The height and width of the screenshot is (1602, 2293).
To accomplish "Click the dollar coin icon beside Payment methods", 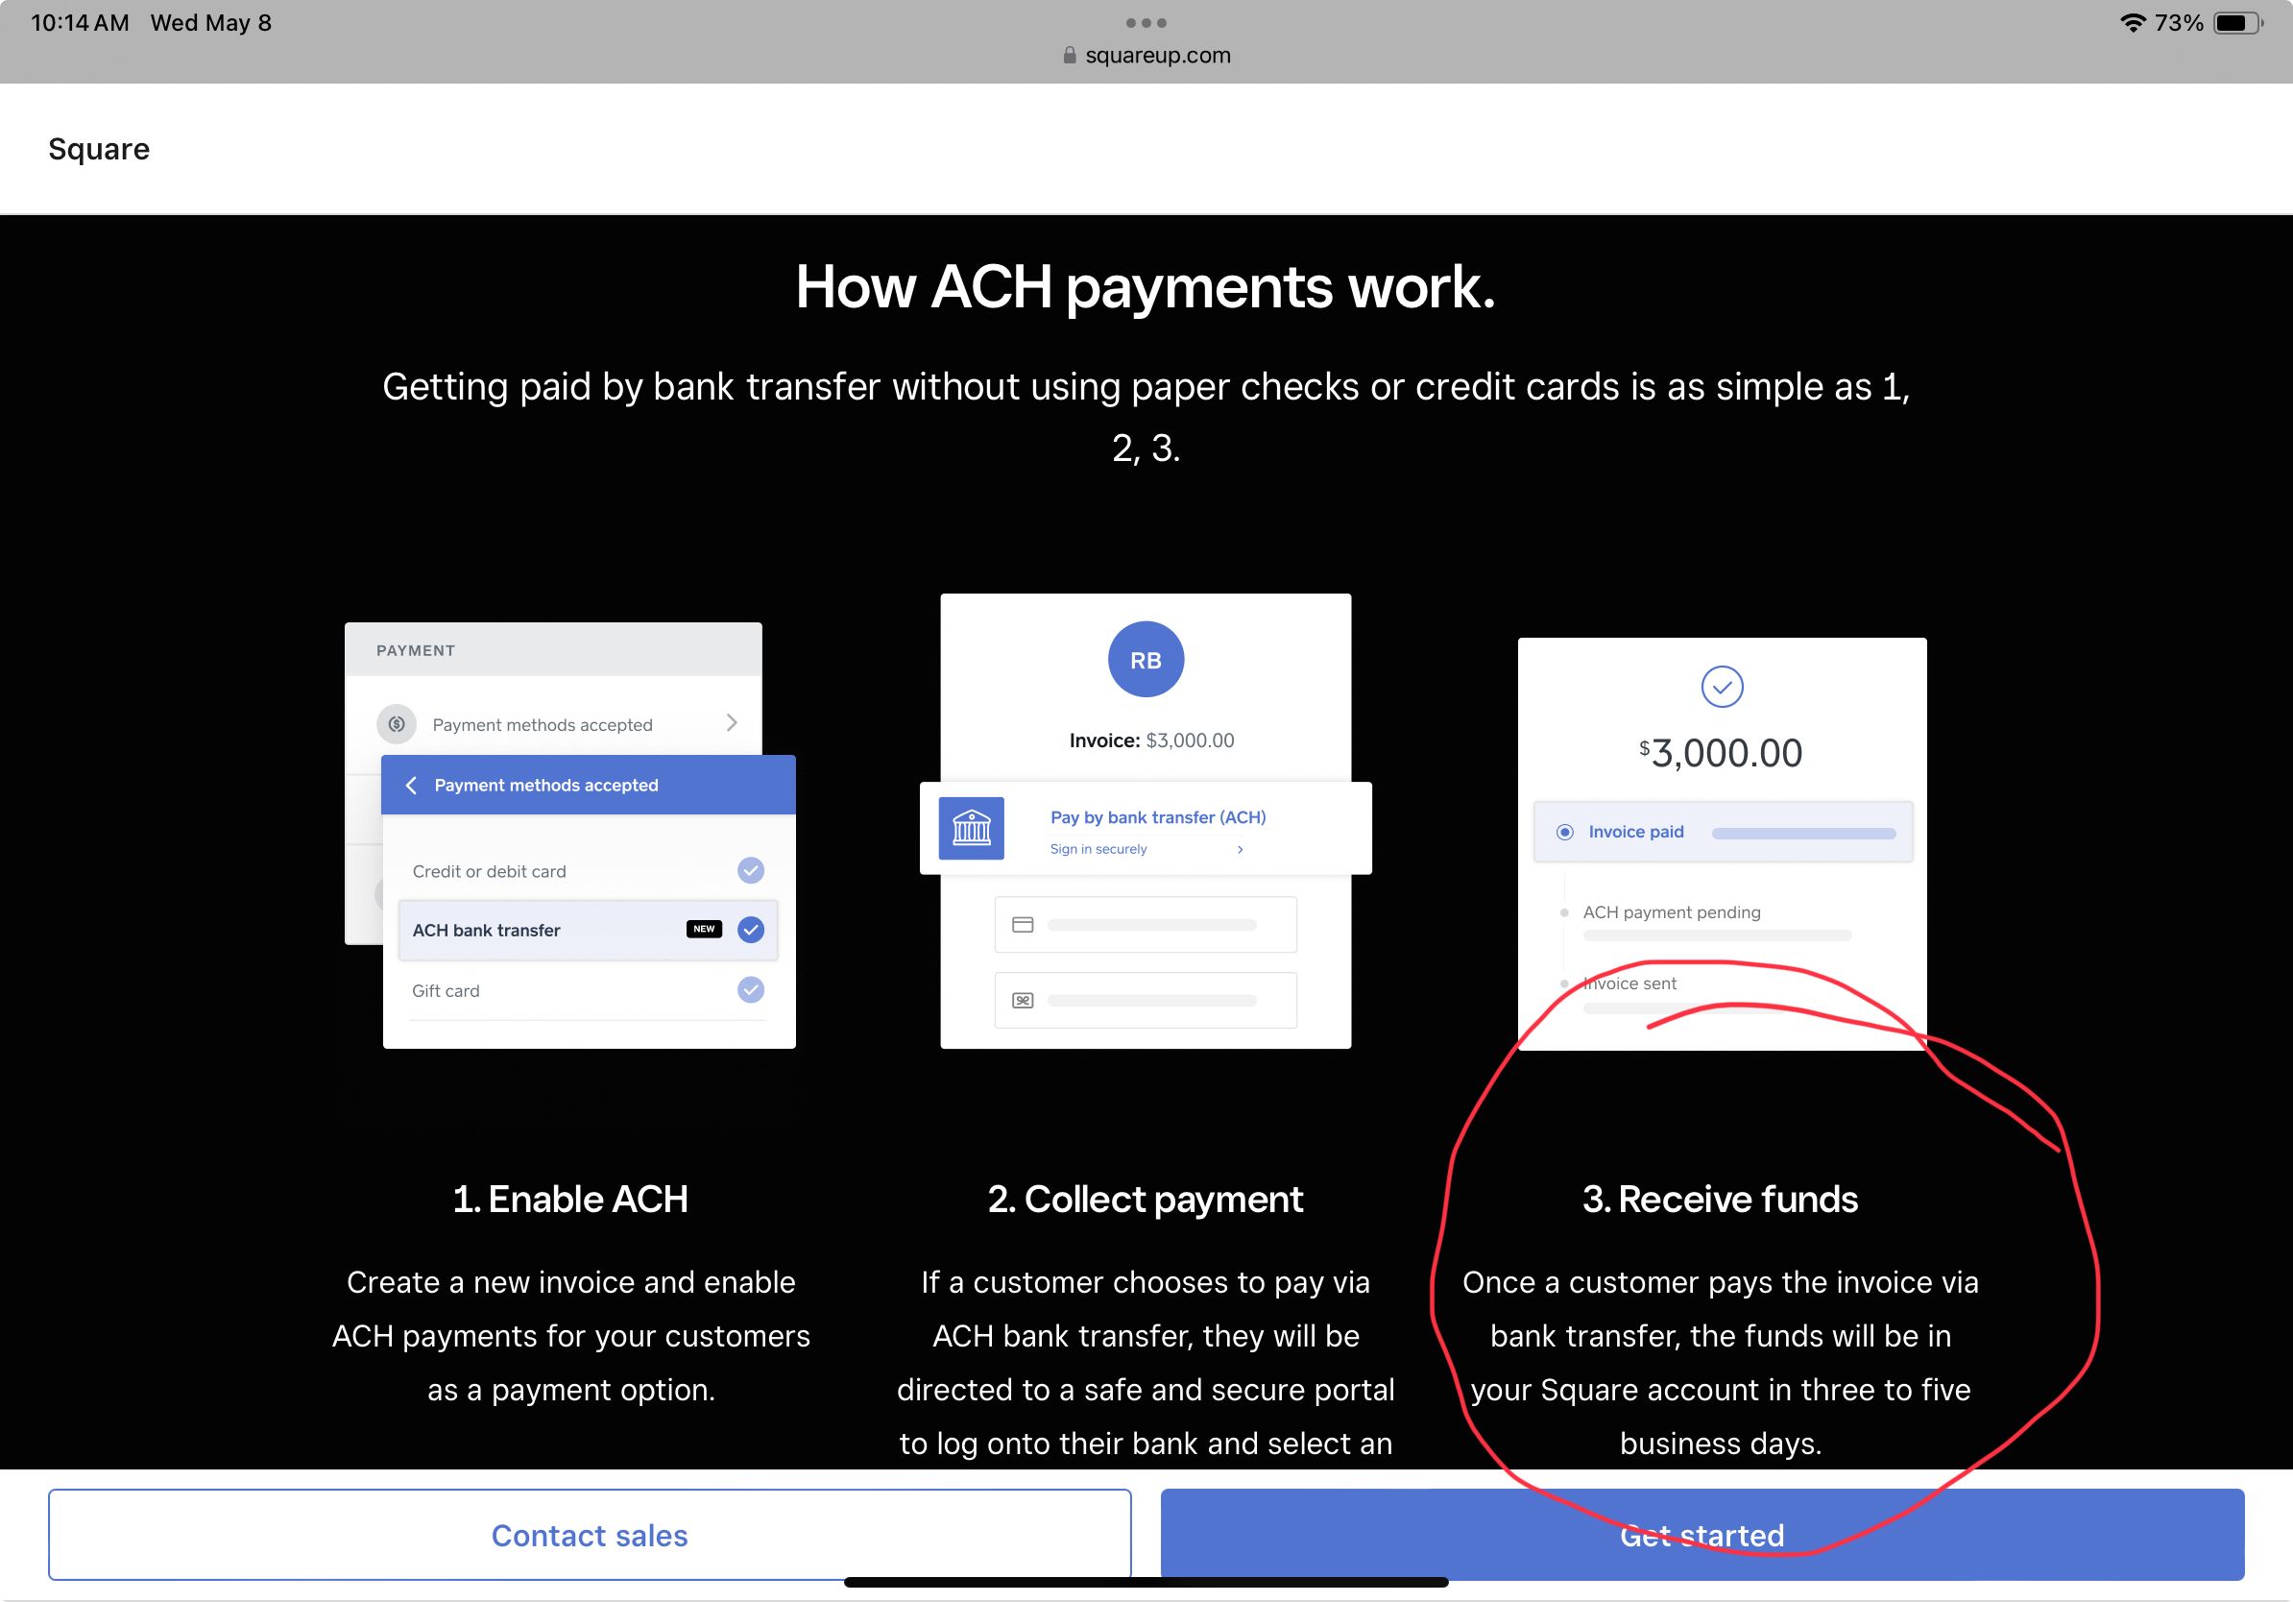I will pos(397,723).
